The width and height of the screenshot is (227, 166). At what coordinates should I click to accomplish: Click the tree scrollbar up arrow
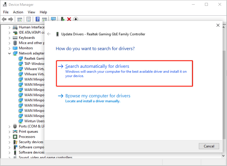pyautogui.click(x=223, y=27)
